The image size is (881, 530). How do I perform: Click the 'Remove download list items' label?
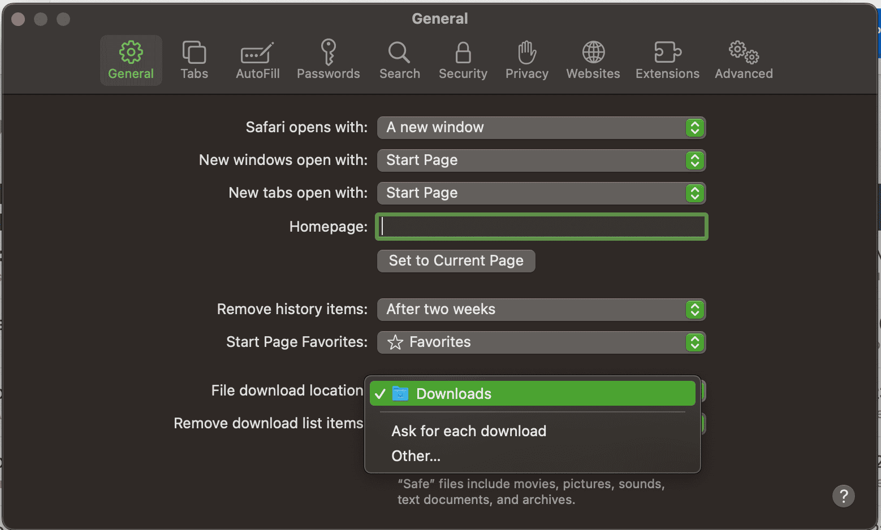[268, 423]
